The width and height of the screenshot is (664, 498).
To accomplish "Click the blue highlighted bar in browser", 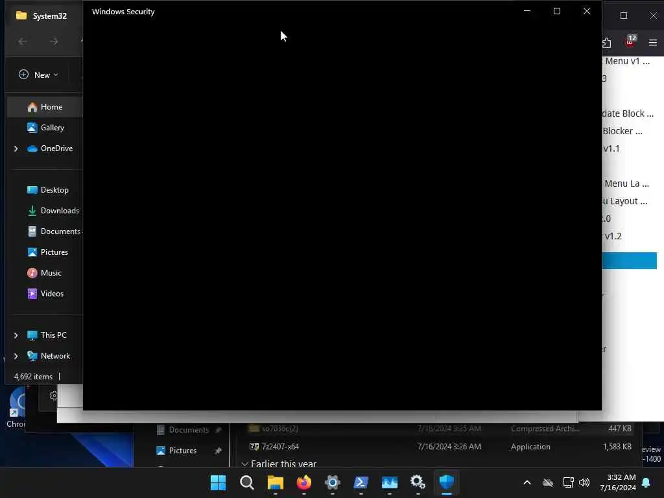I will coord(629,261).
